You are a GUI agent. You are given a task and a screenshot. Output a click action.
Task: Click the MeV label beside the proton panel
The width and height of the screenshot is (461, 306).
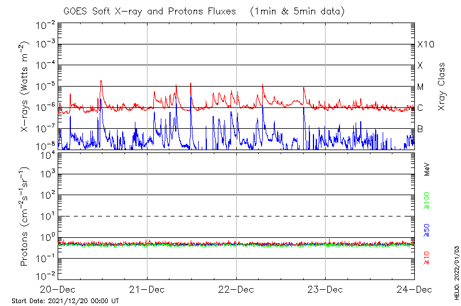pos(427,169)
